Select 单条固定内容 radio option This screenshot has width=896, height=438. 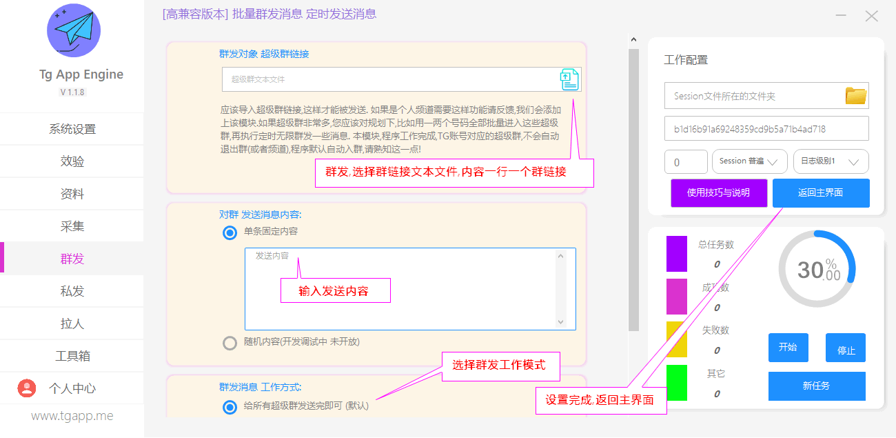click(230, 232)
